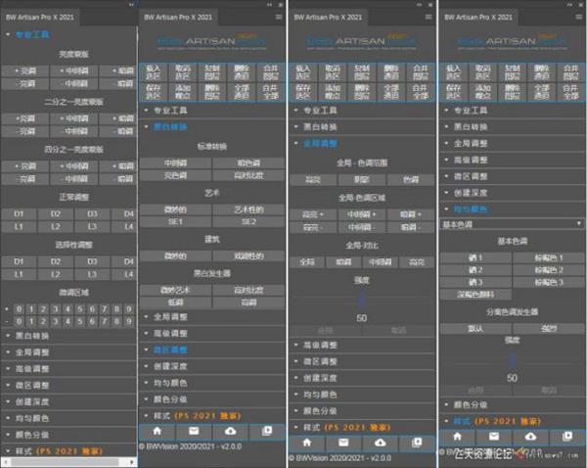Click the mail icon in the 黑白转换 panel footer
587x468 pixels.
click(194, 431)
